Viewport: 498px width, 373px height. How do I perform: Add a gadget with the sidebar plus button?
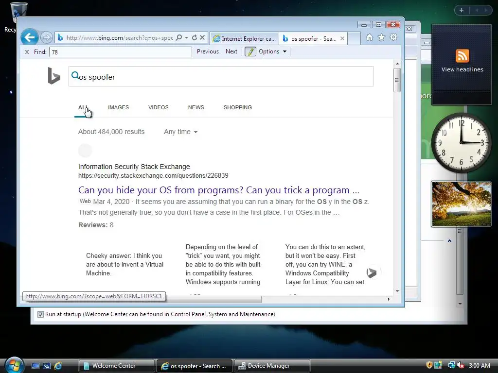(x=462, y=10)
